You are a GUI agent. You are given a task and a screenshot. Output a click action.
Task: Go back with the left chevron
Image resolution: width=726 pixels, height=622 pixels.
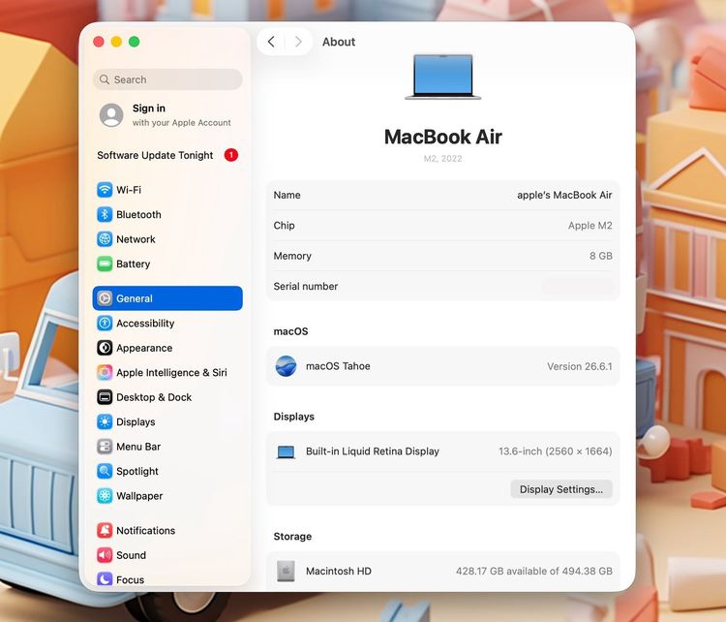(271, 42)
